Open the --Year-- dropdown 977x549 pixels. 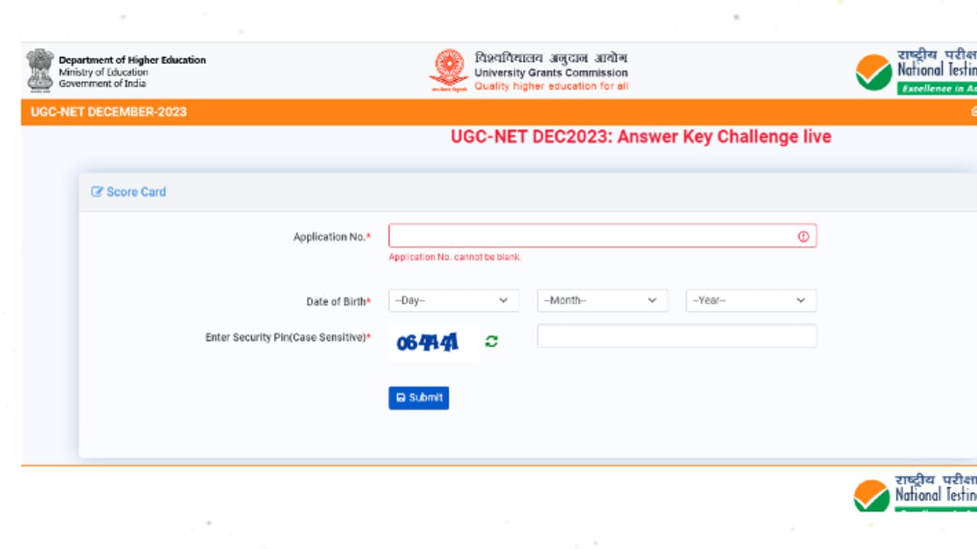750,300
